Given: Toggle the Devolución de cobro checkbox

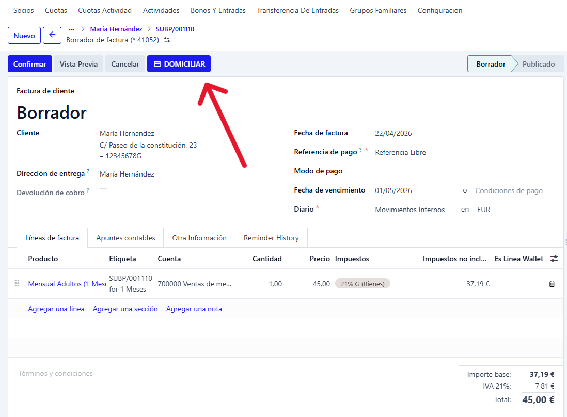Looking at the screenshot, I should pos(104,193).
